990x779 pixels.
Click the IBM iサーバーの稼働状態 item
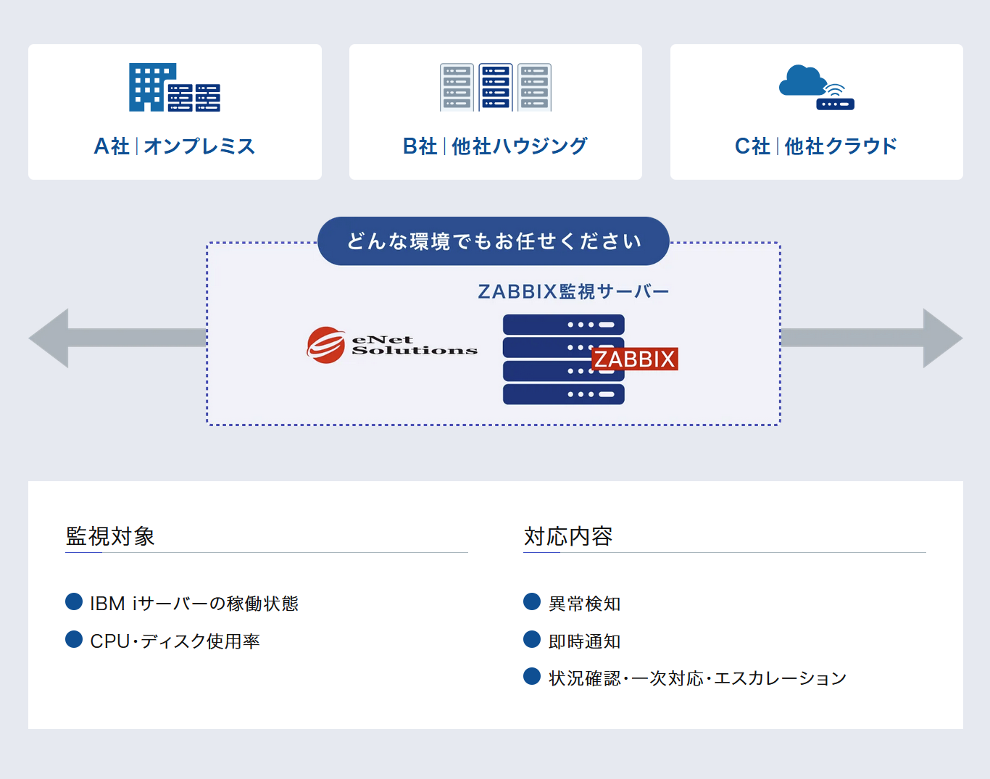(194, 604)
